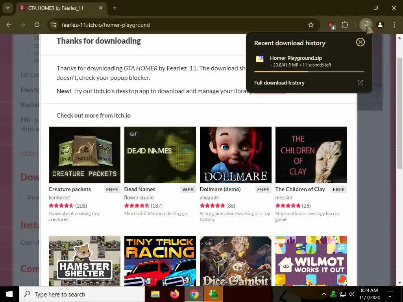Open Hamster Shelter game thumbnail
The width and height of the screenshot is (403, 302).
pyautogui.click(x=85, y=261)
